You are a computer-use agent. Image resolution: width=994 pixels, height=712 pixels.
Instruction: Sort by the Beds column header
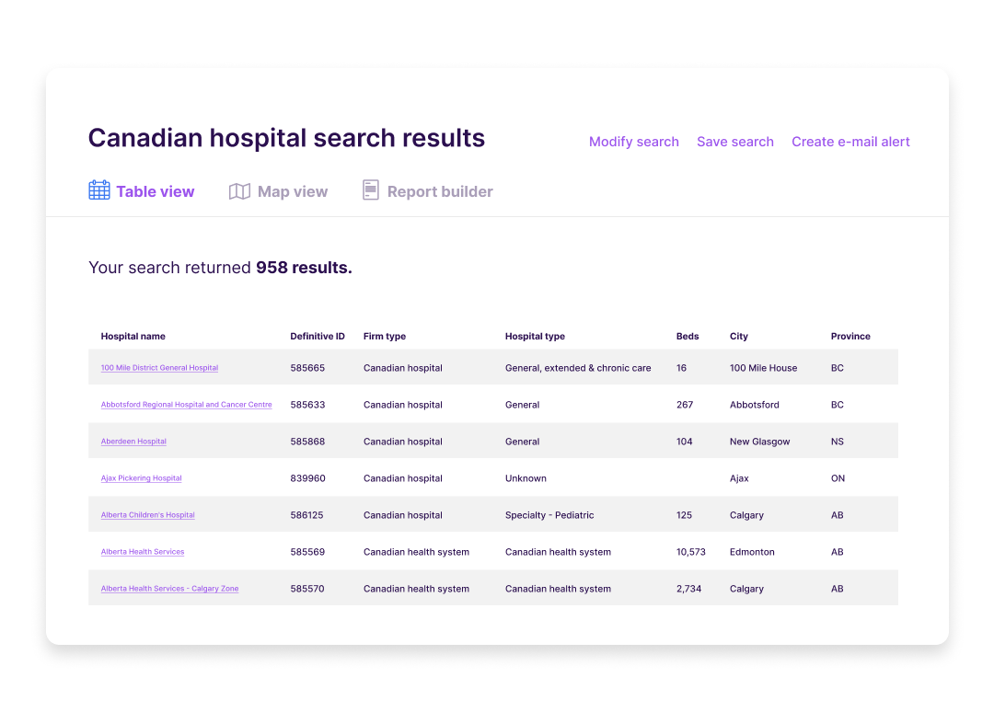[x=688, y=337]
